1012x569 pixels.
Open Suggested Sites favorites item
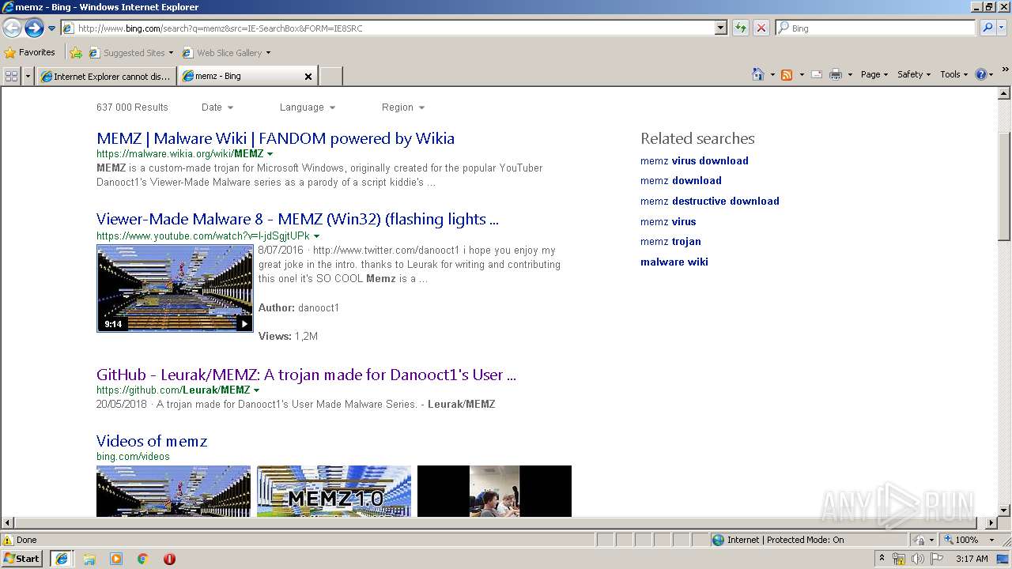131,53
